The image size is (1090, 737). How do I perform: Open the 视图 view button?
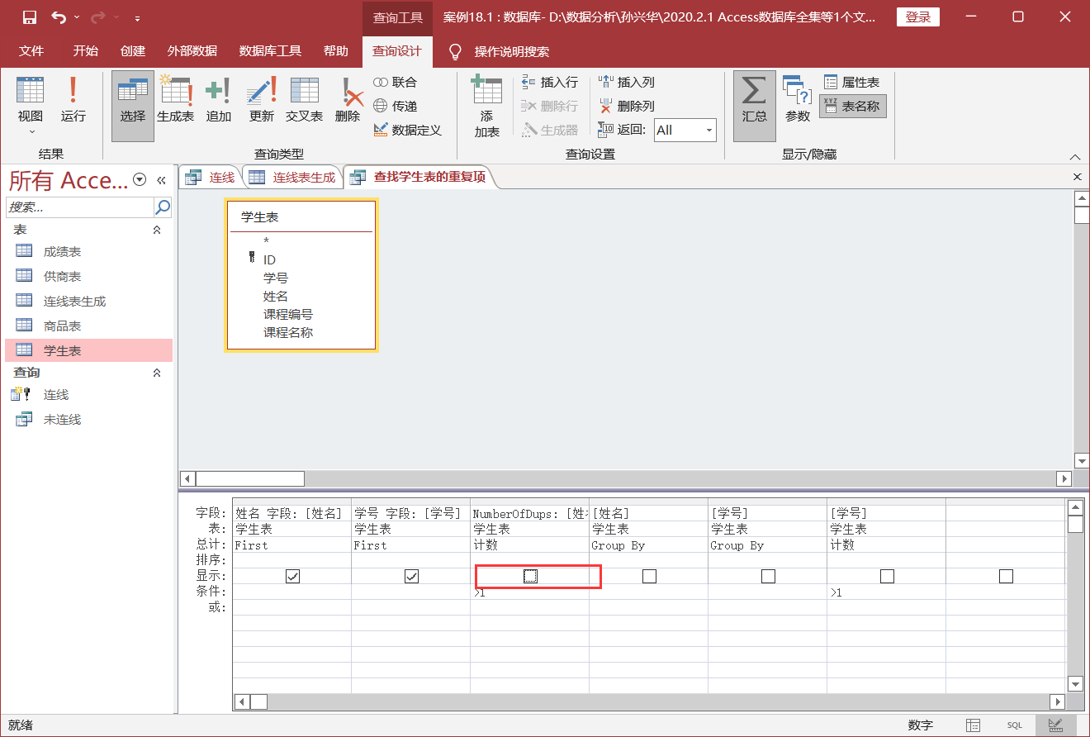pyautogui.click(x=31, y=99)
